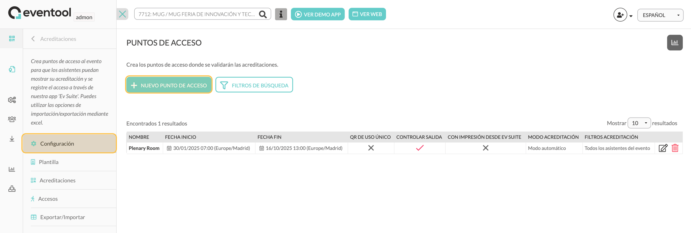Screen dimensions: 691x233
Task: Open Filtros de Búsqueda button
Action: point(254,85)
